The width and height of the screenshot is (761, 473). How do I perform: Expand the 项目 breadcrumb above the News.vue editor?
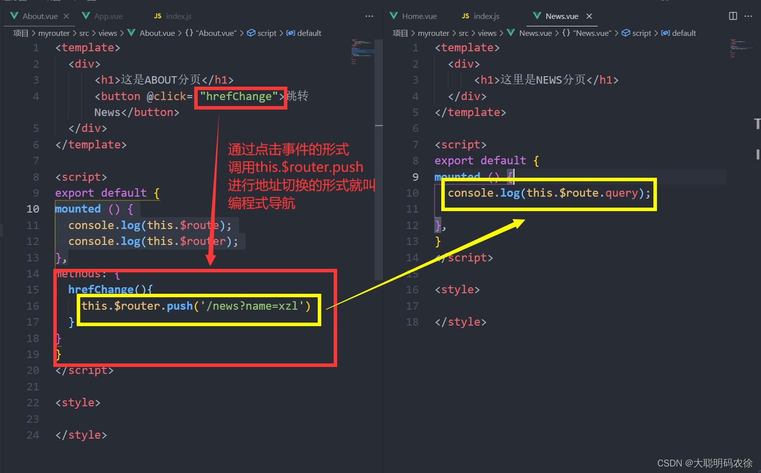(400, 33)
